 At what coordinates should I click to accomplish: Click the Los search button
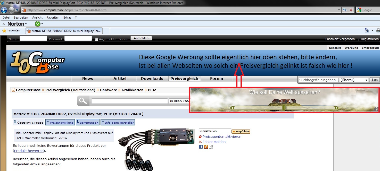375,80
